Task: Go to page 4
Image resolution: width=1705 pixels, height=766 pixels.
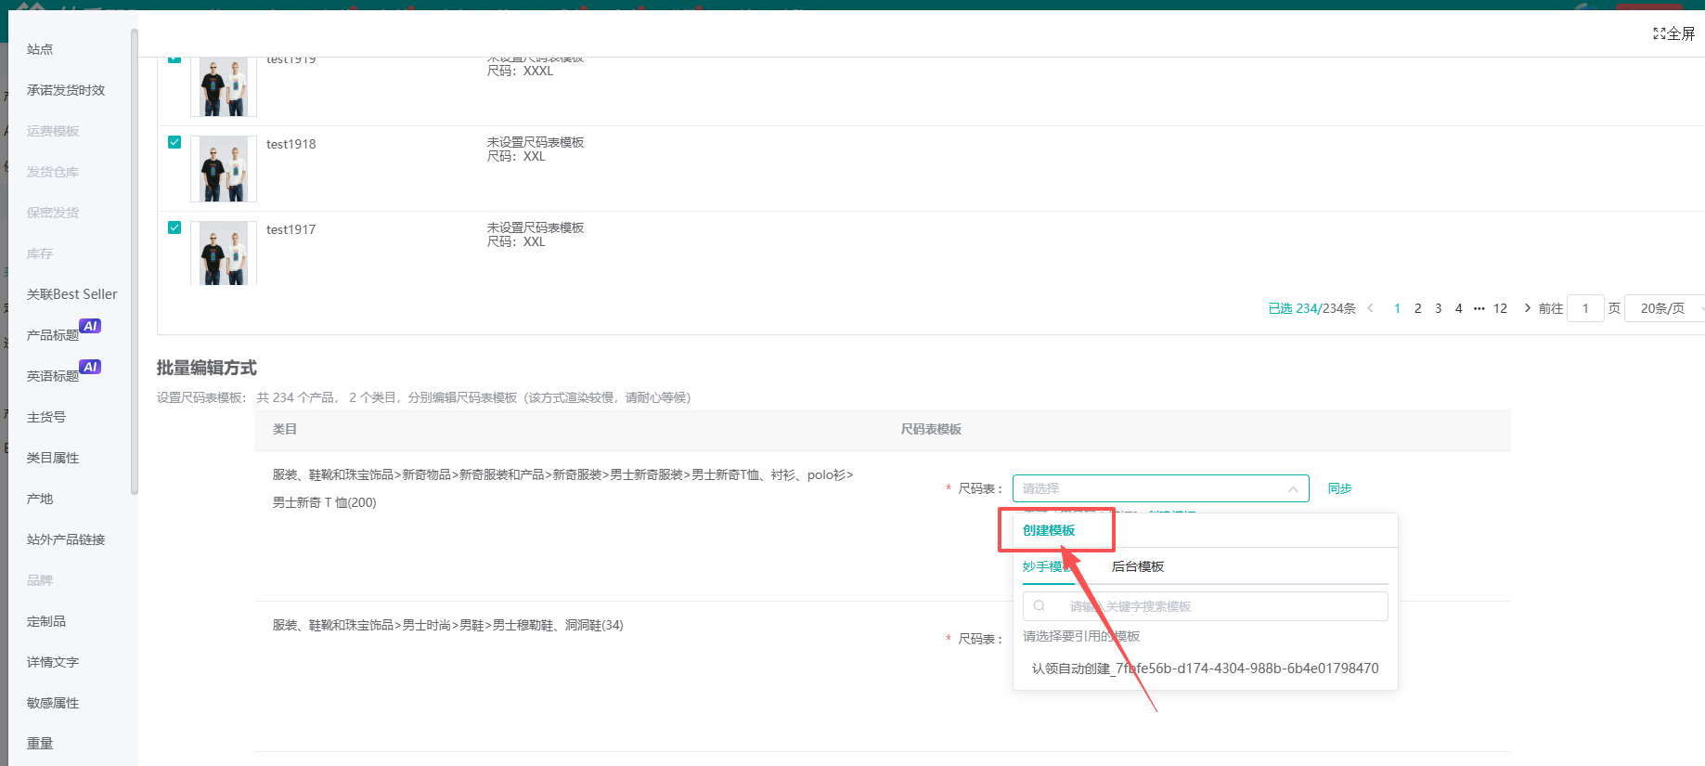Action: tap(1458, 308)
